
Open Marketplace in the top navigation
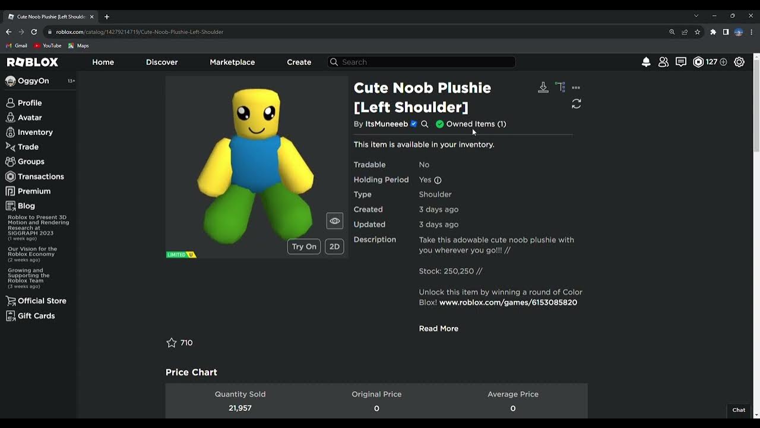[232, 62]
